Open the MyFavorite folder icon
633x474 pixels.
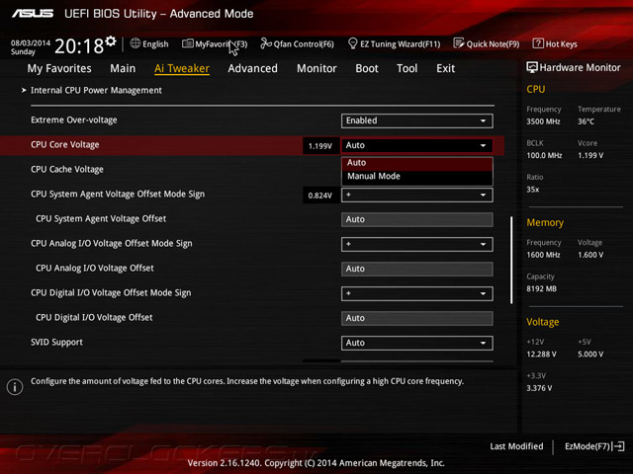pyautogui.click(x=187, y=43)
